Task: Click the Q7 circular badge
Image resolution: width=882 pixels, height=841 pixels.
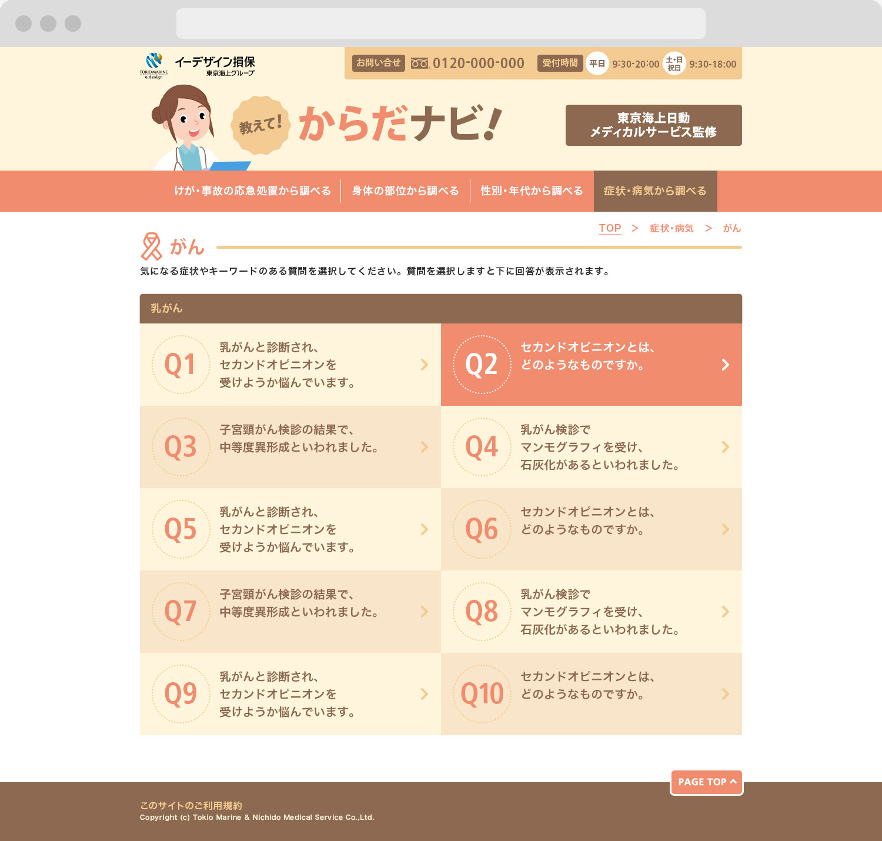Action: point(181,612)
